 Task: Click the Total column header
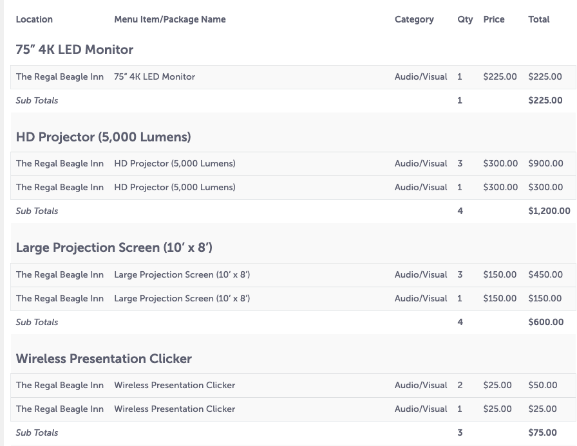pyautogui.click(x=539, y=19)
